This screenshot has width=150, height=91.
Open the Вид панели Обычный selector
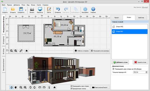pyautogui.click(x=145, y=7)
